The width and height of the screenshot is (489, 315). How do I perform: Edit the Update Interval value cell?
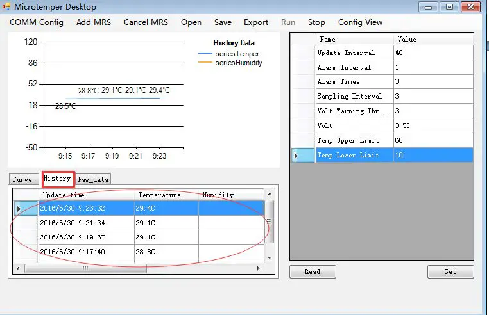pyautogui.click(x=433, y=52)
